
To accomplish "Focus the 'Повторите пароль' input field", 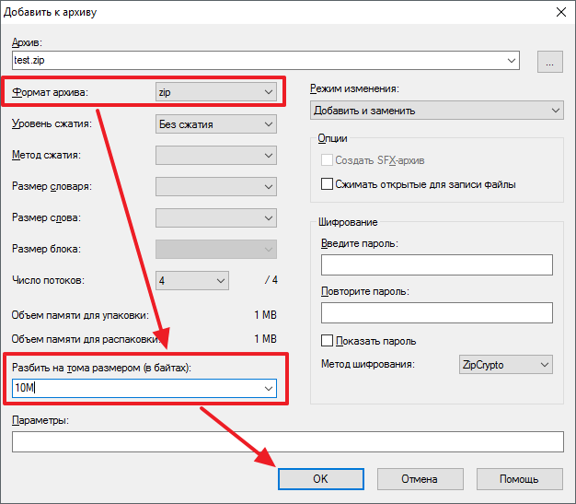I will [x=436, y=313].
